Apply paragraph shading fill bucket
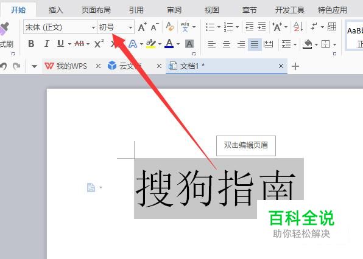Viewport: 363px width, 259px height. (x=307, y=44)
